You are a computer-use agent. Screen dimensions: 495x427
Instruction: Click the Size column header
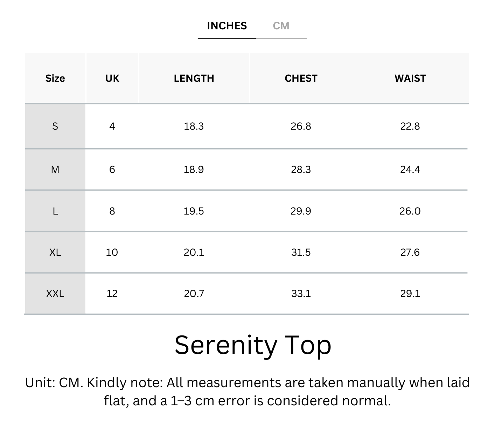point(55,78)
